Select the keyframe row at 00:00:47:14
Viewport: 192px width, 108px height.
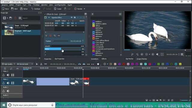(x=64, y=25)
